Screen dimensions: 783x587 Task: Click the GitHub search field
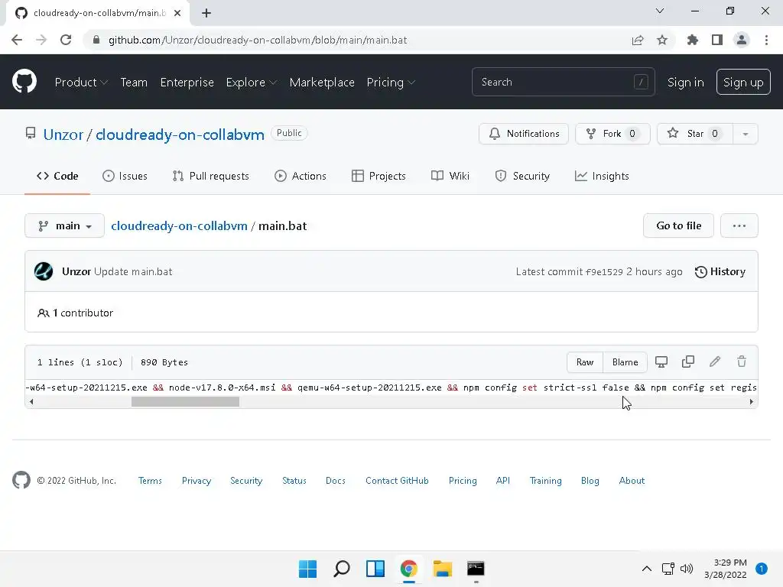(564, 82)
